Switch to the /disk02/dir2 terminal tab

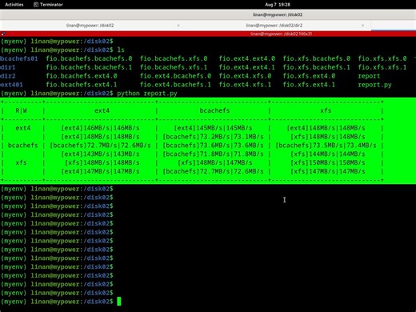coord(274,26)
